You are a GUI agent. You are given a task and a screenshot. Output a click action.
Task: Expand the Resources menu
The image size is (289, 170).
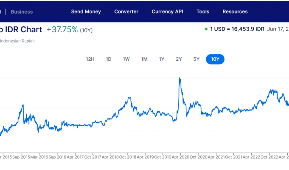coord(235,11)
